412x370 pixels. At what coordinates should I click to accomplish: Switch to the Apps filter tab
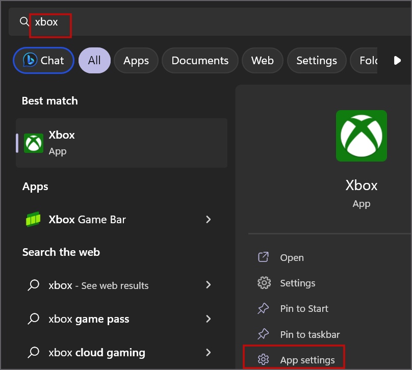tap(136, 60)
